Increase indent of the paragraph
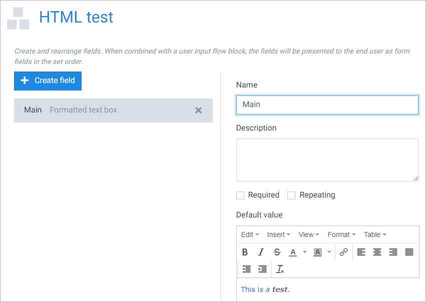This screenshot has height=302, width=426. pyautogui.click(x=262, y=269)
